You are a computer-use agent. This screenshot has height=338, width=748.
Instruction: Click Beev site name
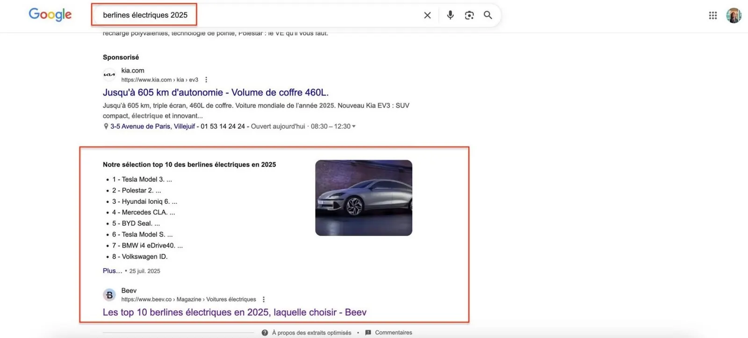[x=129, y=290]
